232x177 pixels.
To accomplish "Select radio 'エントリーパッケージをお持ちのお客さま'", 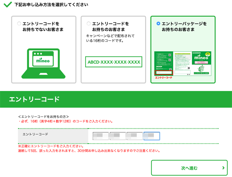I will click(x=158, y=24).
